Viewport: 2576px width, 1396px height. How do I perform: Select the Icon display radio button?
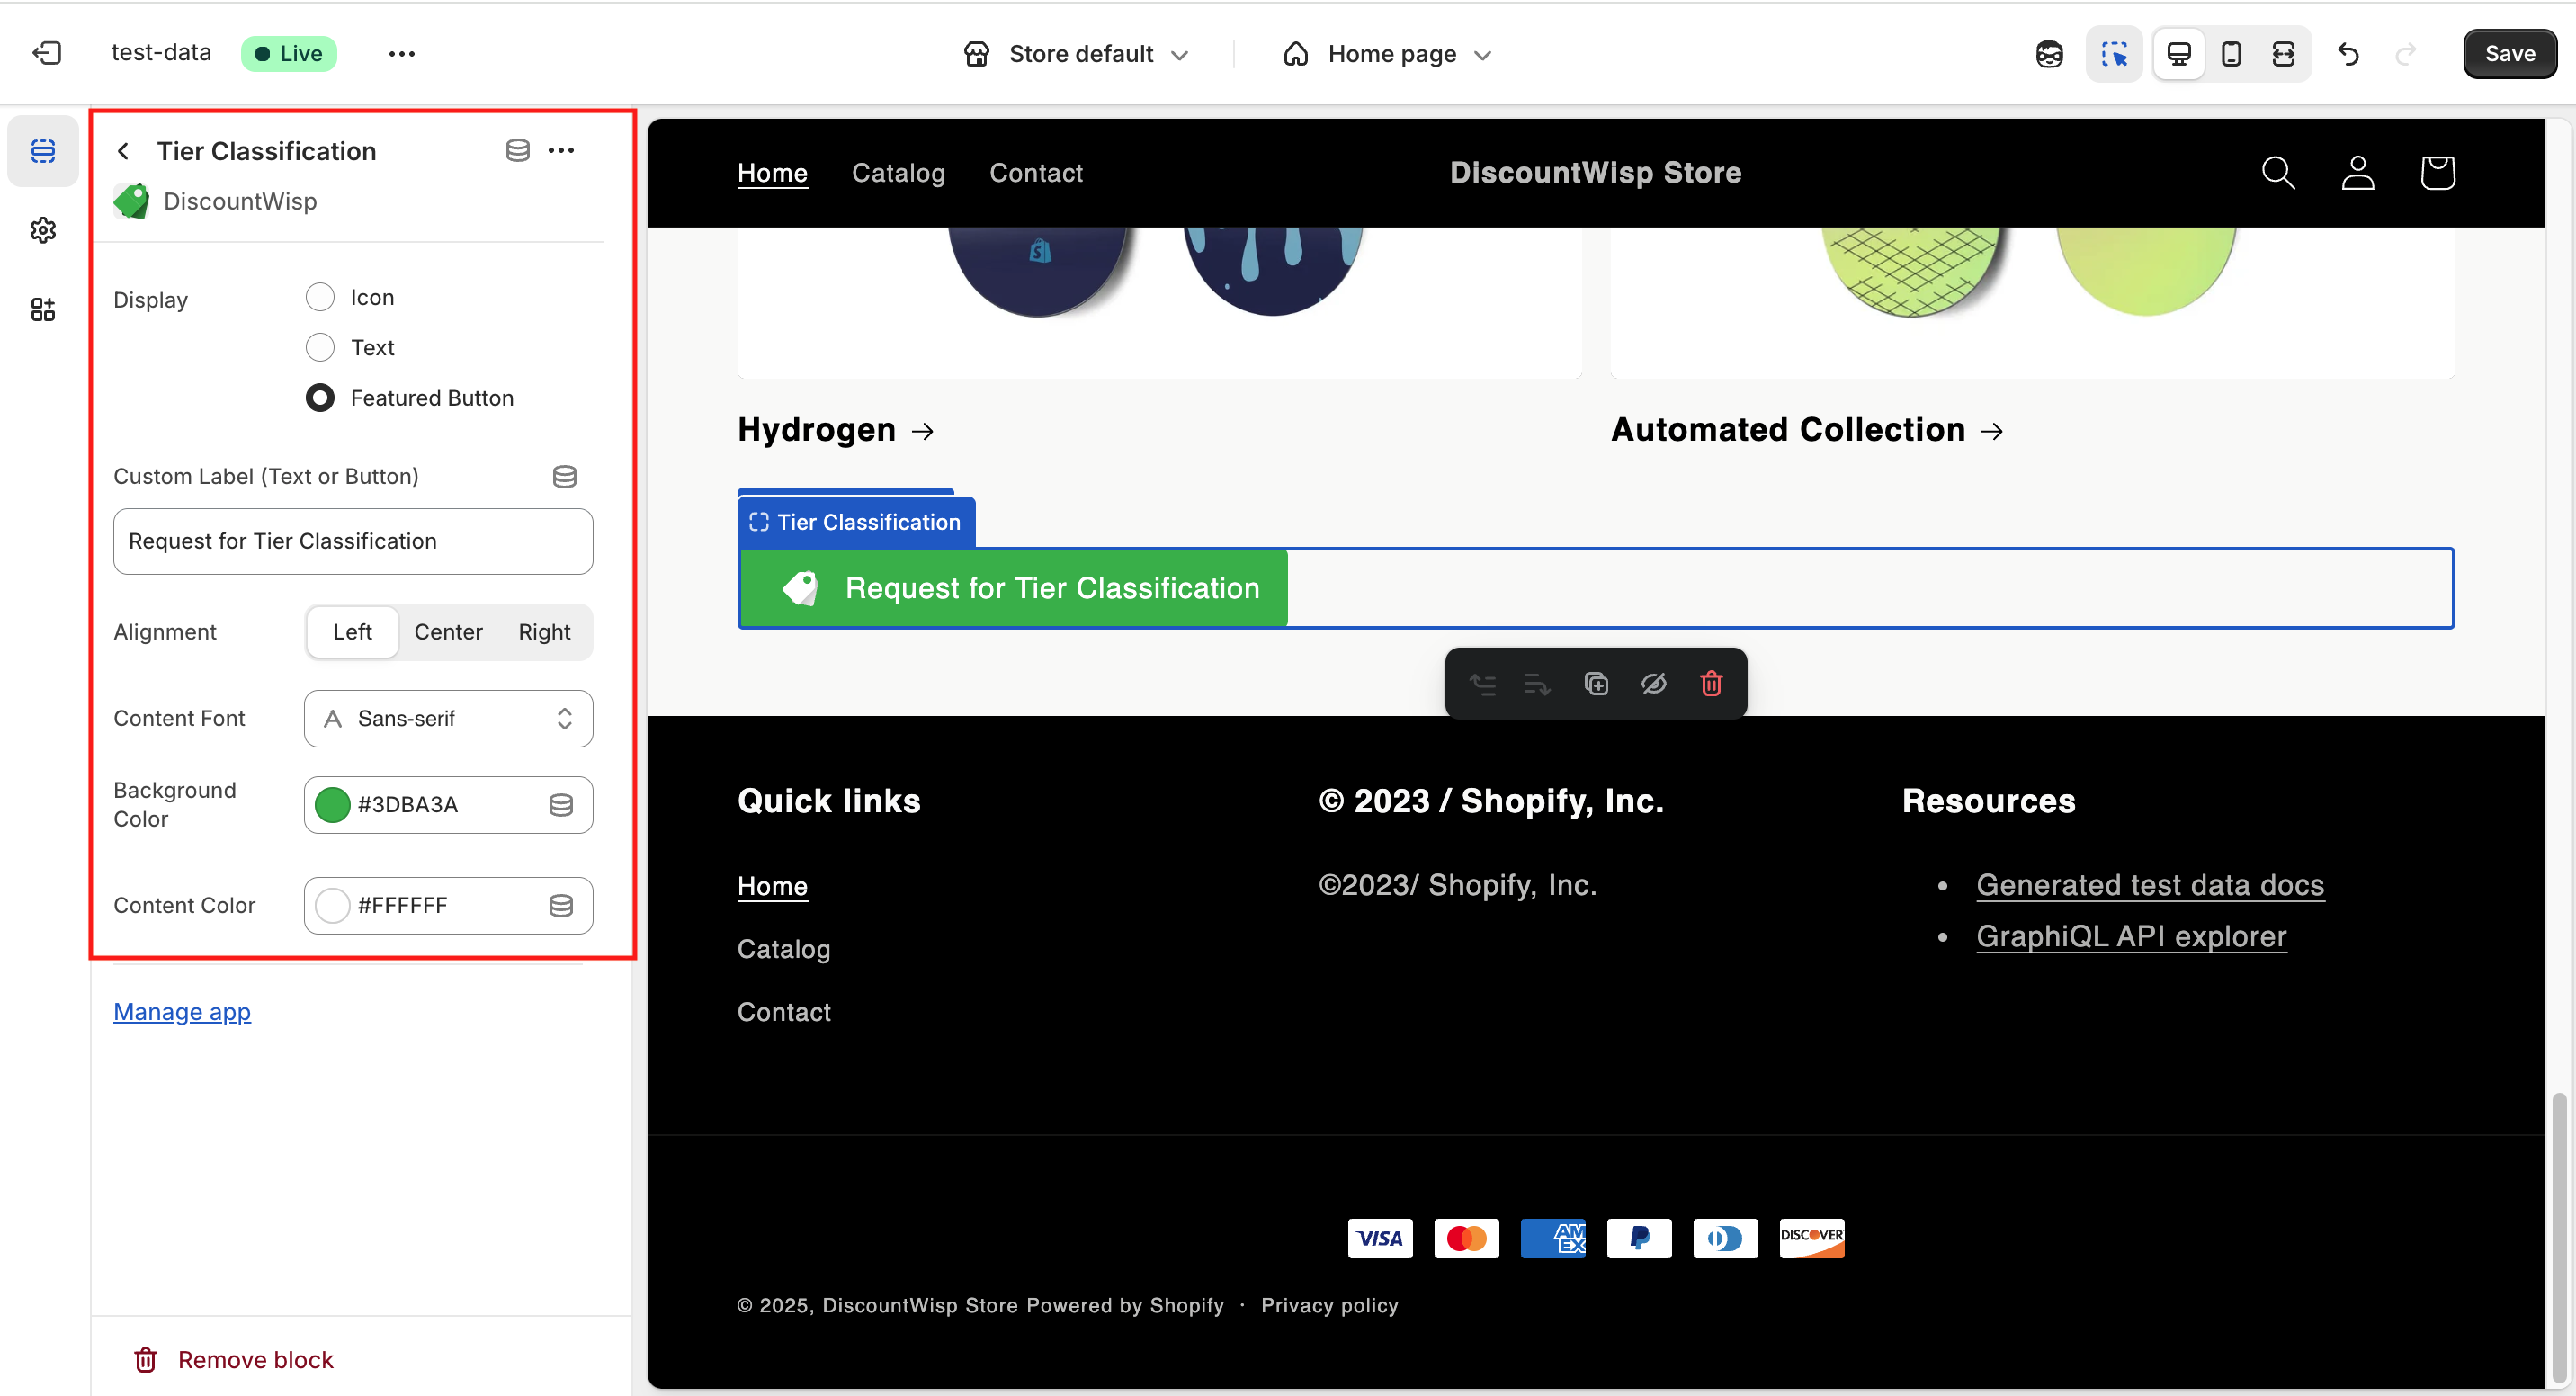coord(320,297)
